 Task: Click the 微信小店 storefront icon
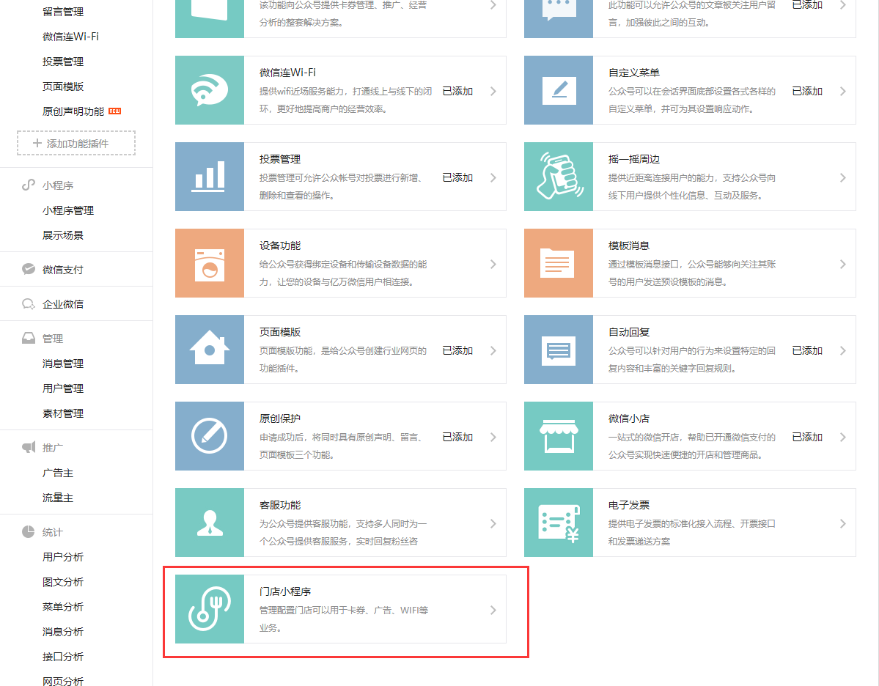click(559, 436)
